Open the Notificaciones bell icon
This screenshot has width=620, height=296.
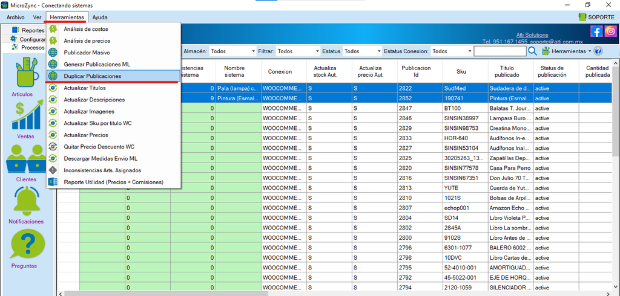coord(27,201)
